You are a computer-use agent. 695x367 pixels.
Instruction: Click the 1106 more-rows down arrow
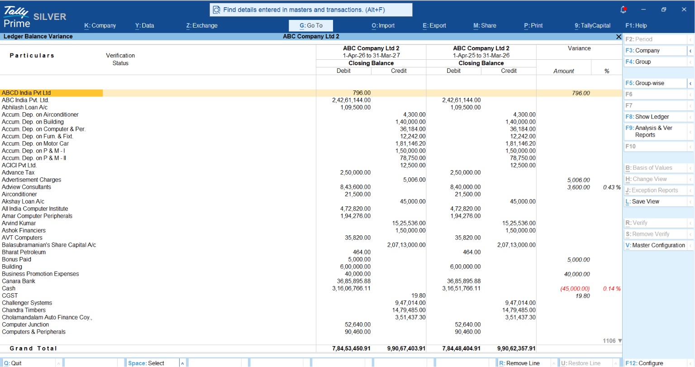620,341
